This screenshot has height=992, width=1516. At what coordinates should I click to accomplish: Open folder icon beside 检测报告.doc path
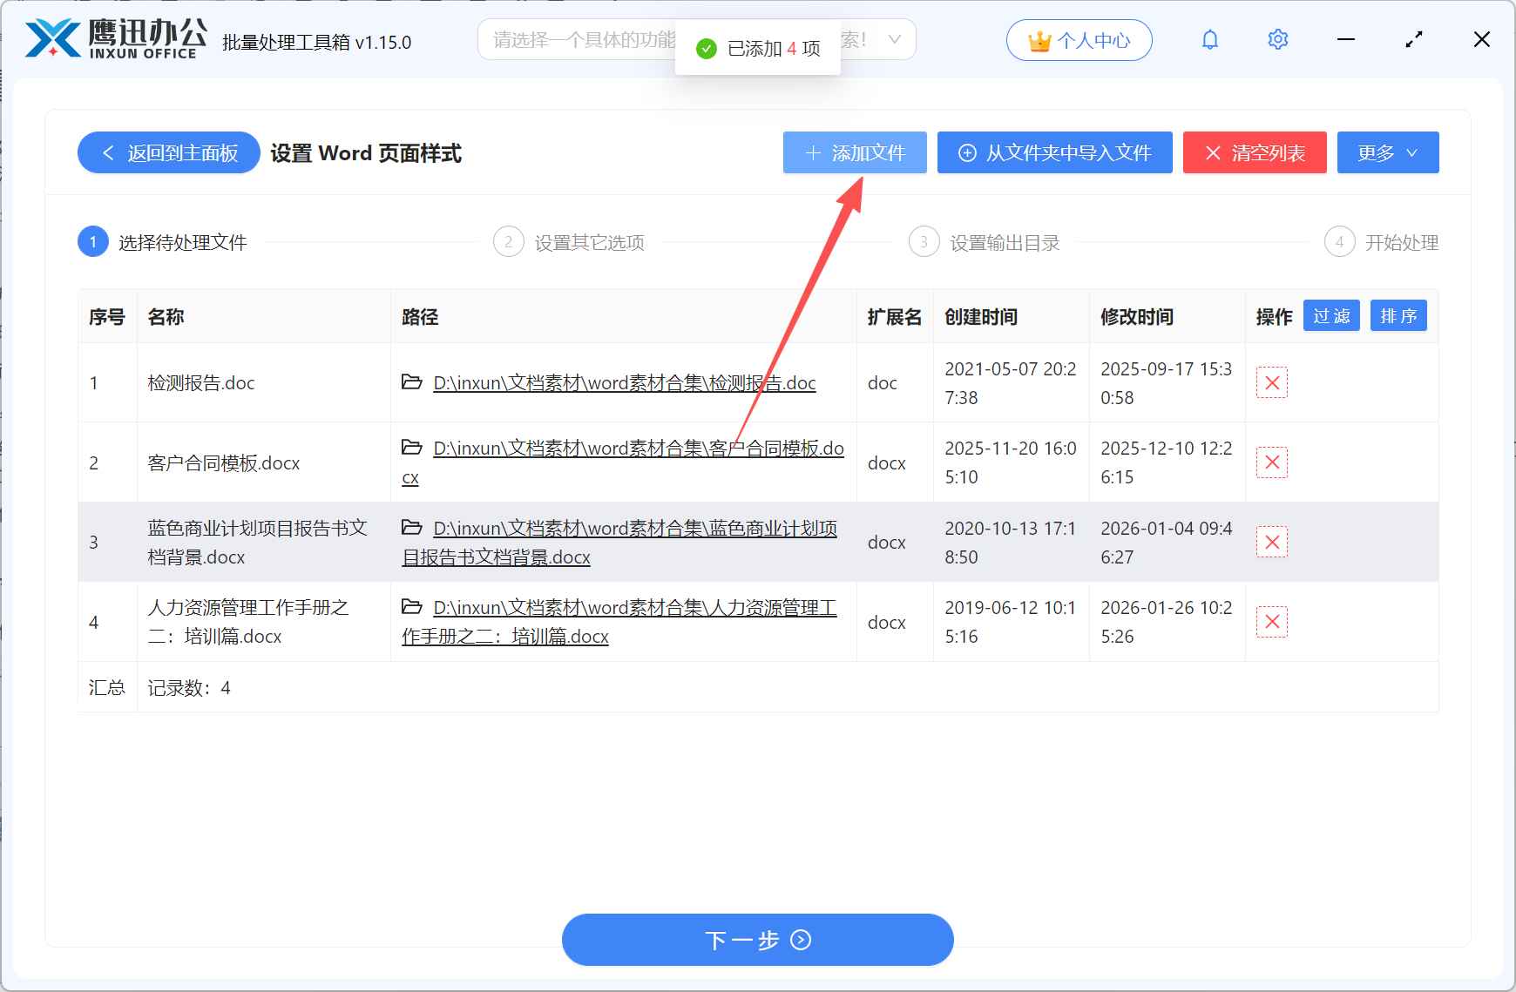click(411, 382)
